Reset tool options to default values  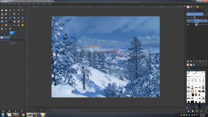click(x=22, y=111)
